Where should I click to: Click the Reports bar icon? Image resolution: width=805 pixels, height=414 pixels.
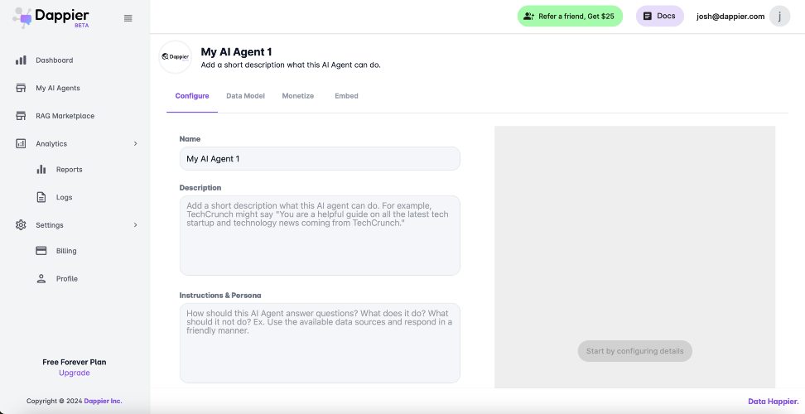tap(41, 169)
